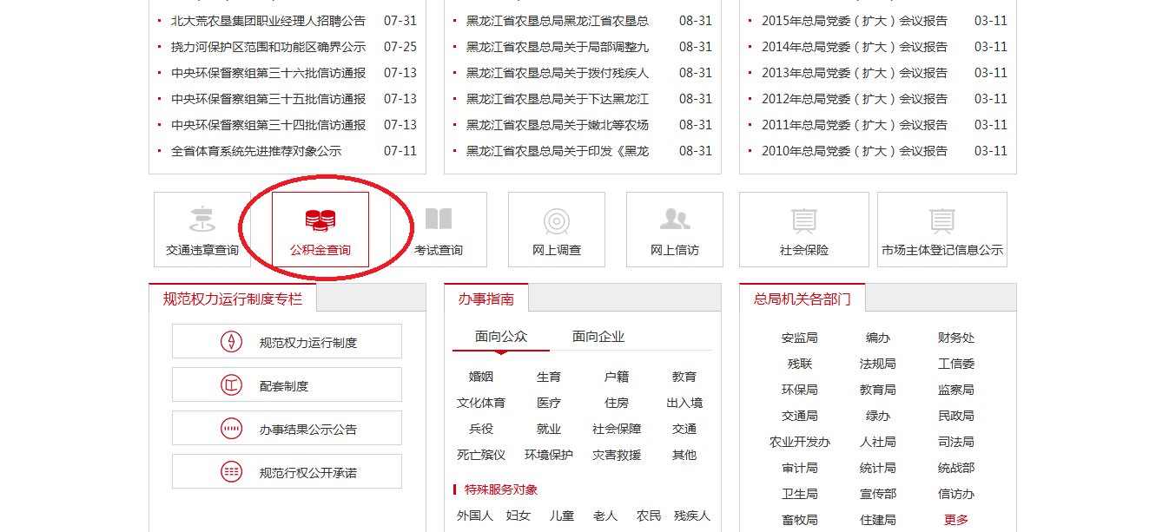Click the 北大荒农垦集团职业经理人招聘公告 news item
Image resolution: width=1156 pixels, height=532 pixels.
coord(276,21)
